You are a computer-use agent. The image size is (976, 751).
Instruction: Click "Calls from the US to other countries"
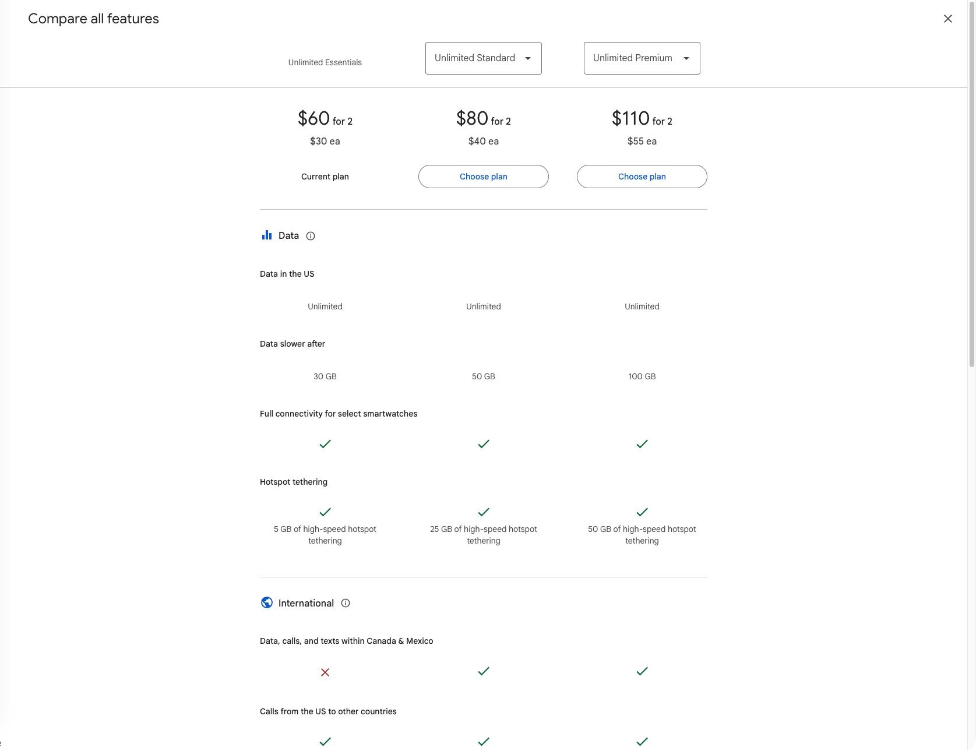coord(328,711)
